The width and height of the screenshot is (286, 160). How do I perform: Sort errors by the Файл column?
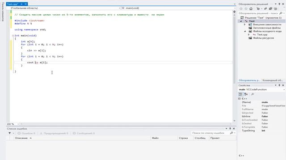pos(155,138)
